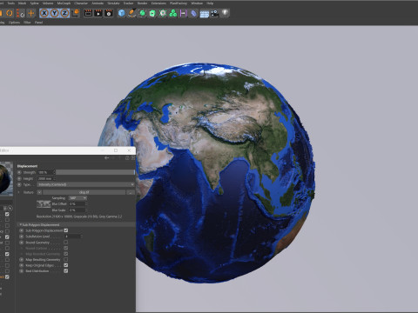The height and width of the screenshot is (313, 418).
Task: Open the Tools menu
Action: click(x=11, y=3)
